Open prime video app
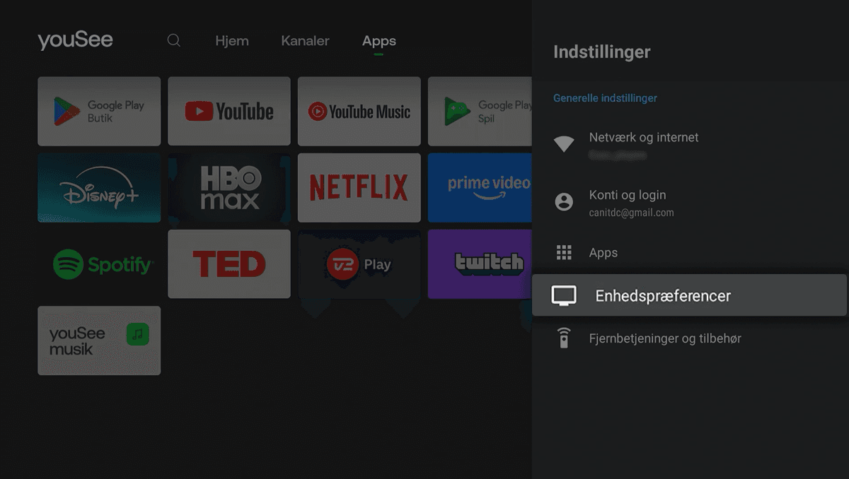 (x=488, y=187)
